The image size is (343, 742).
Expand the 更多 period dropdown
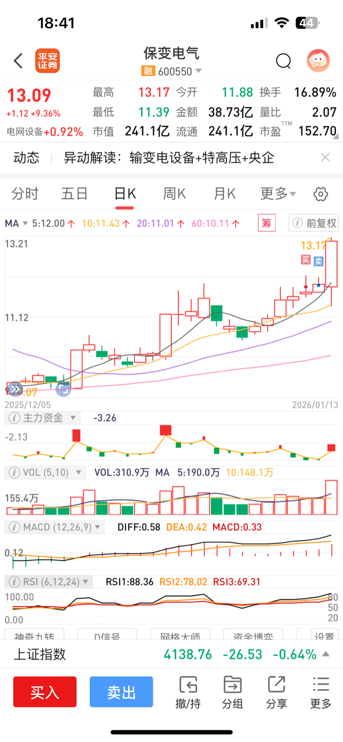[278, 194]
